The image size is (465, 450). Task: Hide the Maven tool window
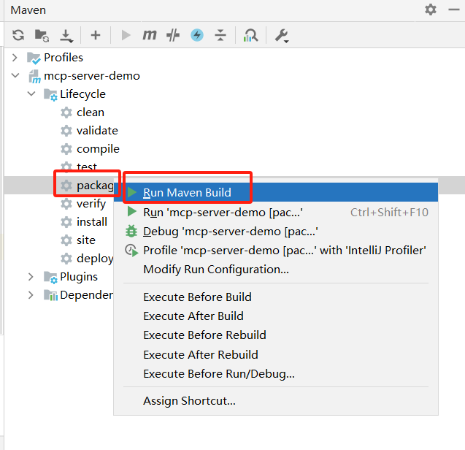click(454, 9)
